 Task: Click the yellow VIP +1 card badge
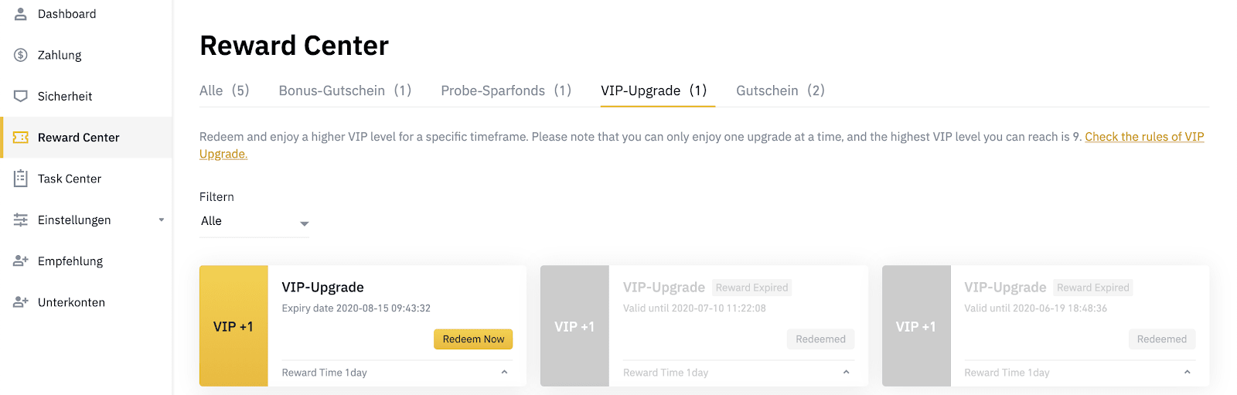[x=233, y=326]
